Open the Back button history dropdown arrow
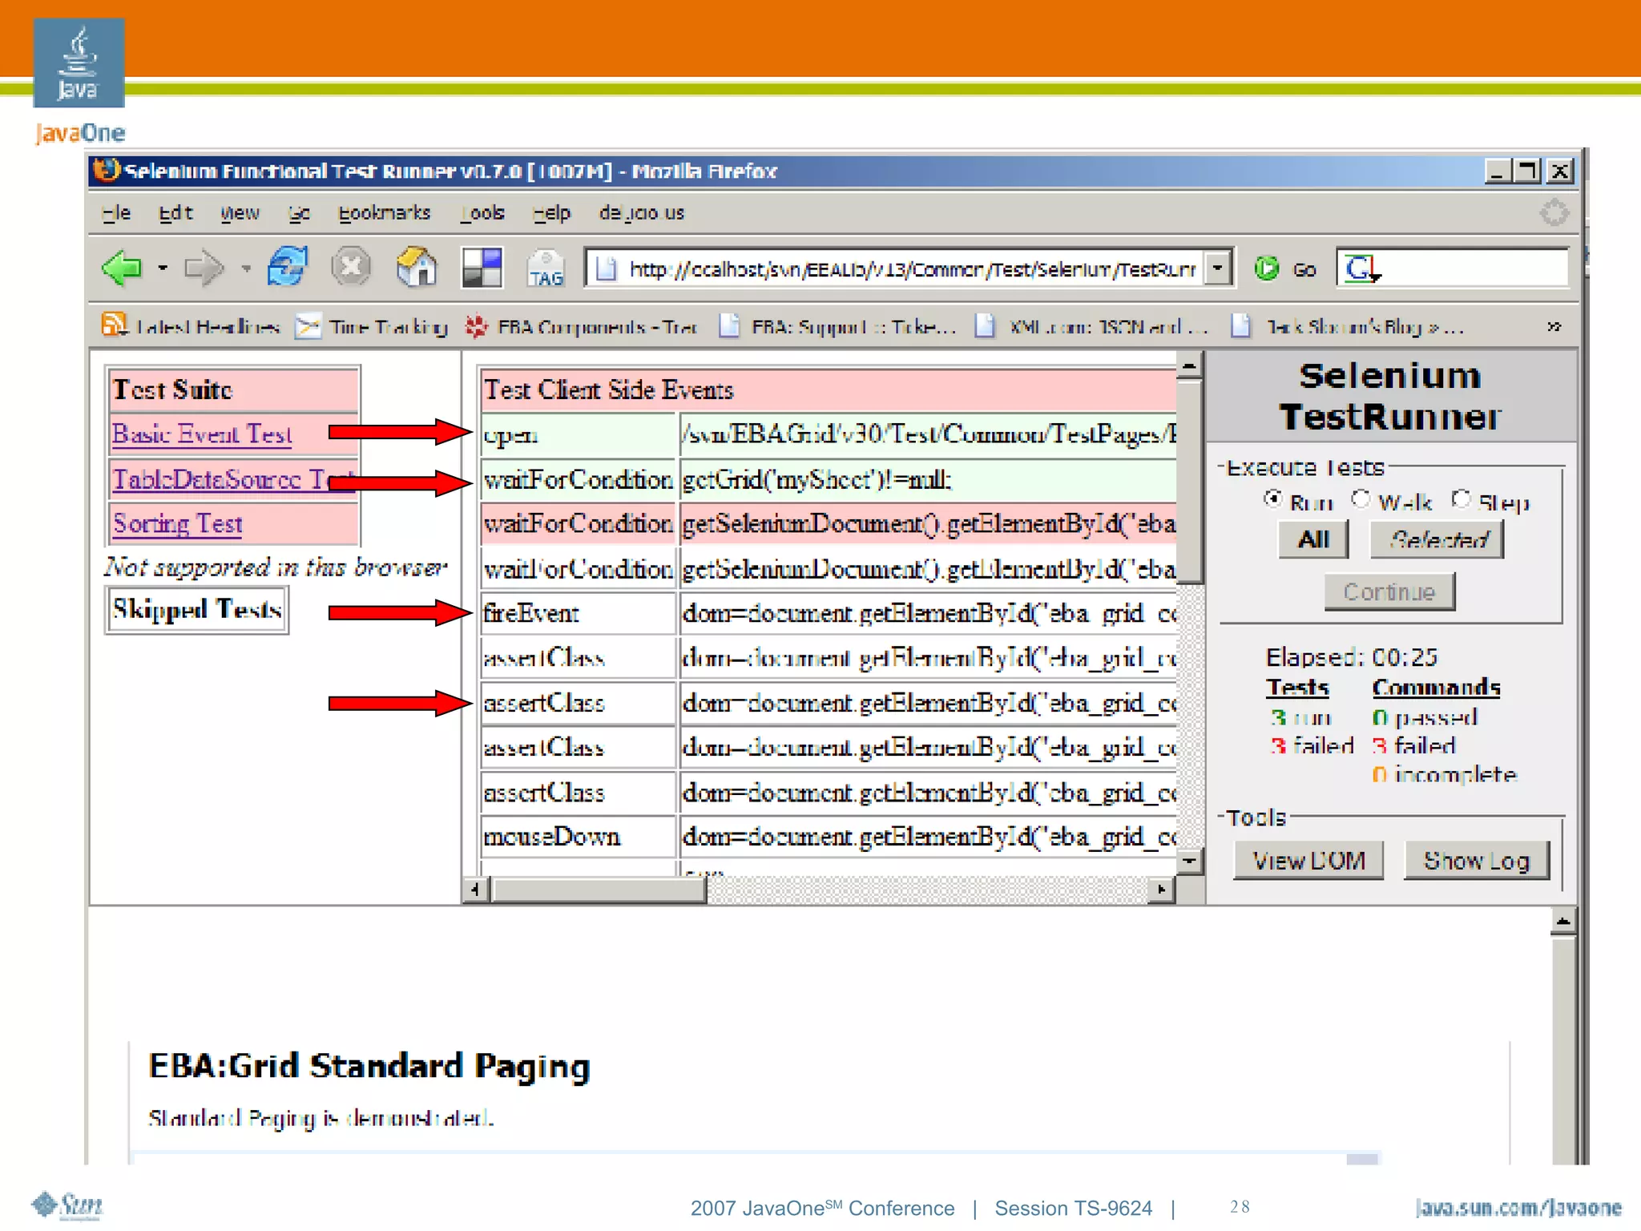 163,268
